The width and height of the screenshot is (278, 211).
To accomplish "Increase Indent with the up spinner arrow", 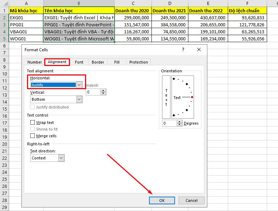I will click(x=103, y=90).
